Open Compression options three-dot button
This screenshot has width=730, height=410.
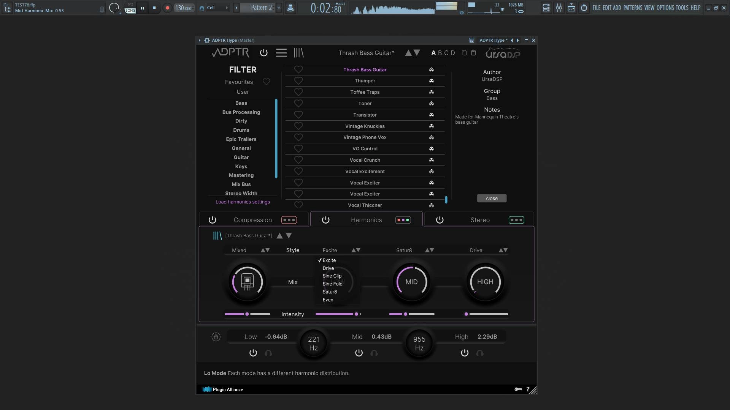click(x=289, y=220)
